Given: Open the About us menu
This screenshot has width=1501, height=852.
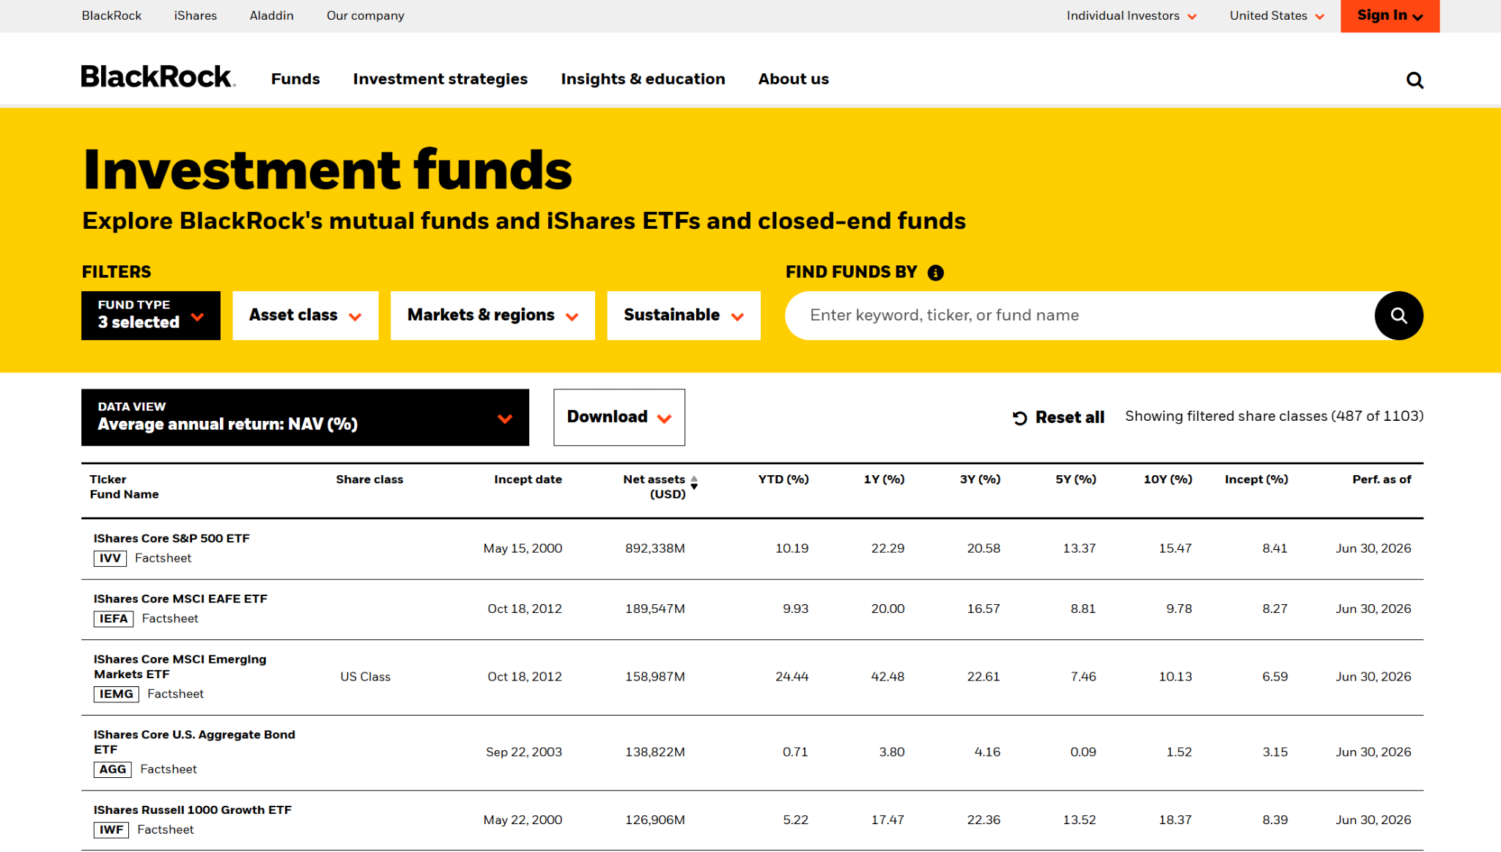Looking at the screenshot, I should click(x=793, y=79).
